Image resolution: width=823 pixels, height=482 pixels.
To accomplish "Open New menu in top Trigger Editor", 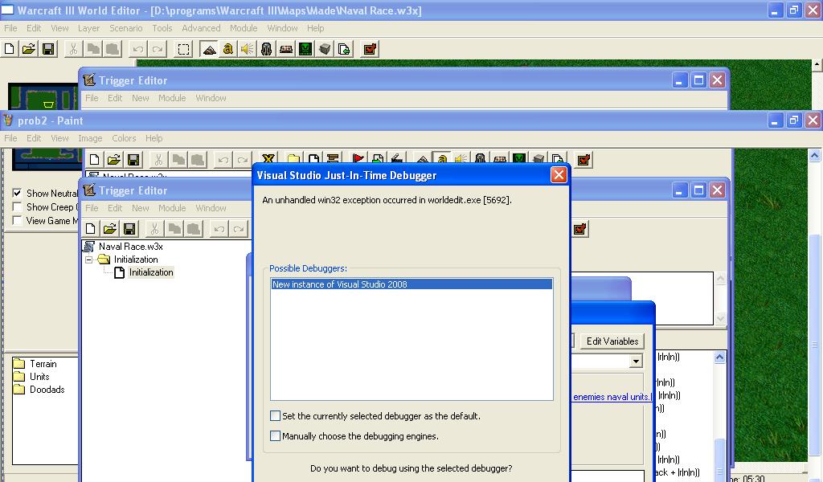I will (140, 98).
